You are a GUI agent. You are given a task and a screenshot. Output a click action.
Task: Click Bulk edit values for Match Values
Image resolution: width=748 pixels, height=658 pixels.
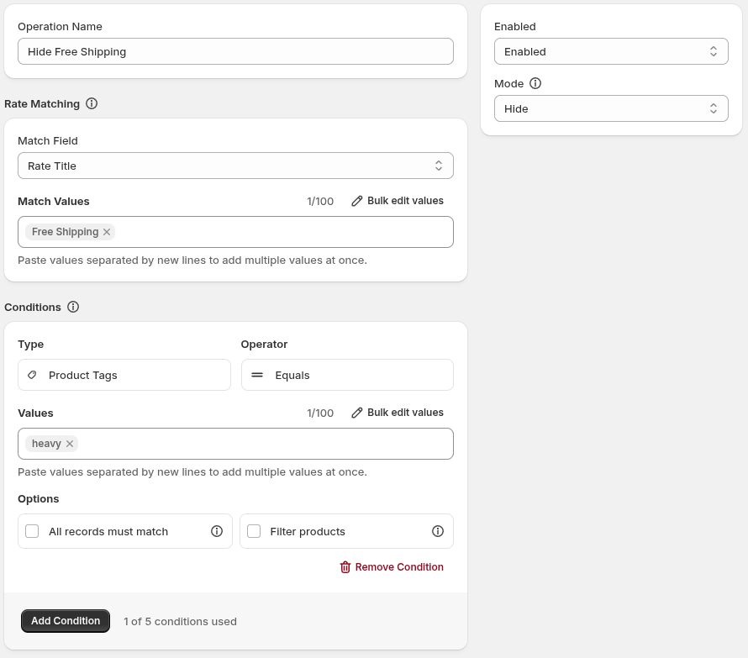[398, 201]
